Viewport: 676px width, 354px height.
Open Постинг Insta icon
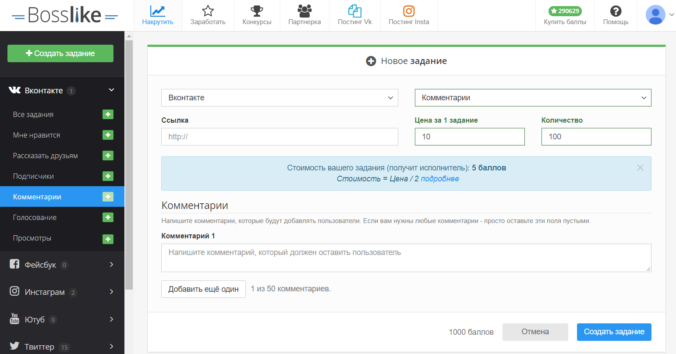pyautogui.click(x=409, y=11)
